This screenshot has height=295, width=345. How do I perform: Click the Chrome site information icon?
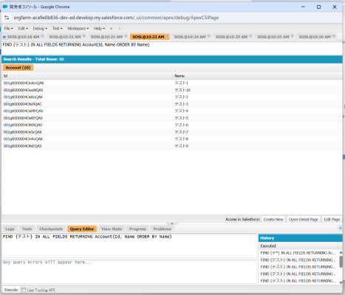point(7,18)
